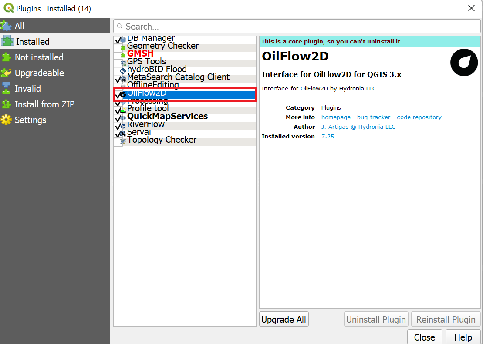
Task: Click the magnifier icon in the search box
Action: click(120, 27)
